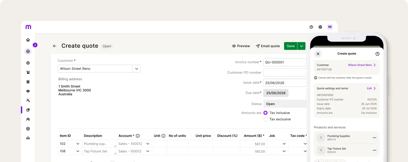
Task: Select the Tax exclusive radio option
Action: (265, 119)
